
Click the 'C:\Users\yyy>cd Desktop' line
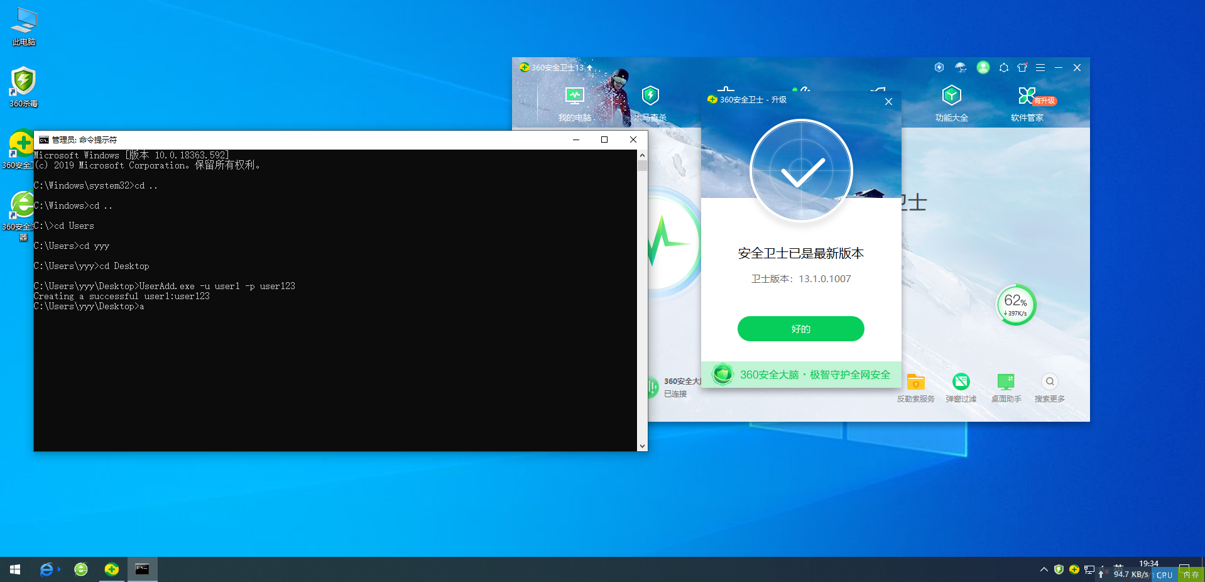(92, 266)
